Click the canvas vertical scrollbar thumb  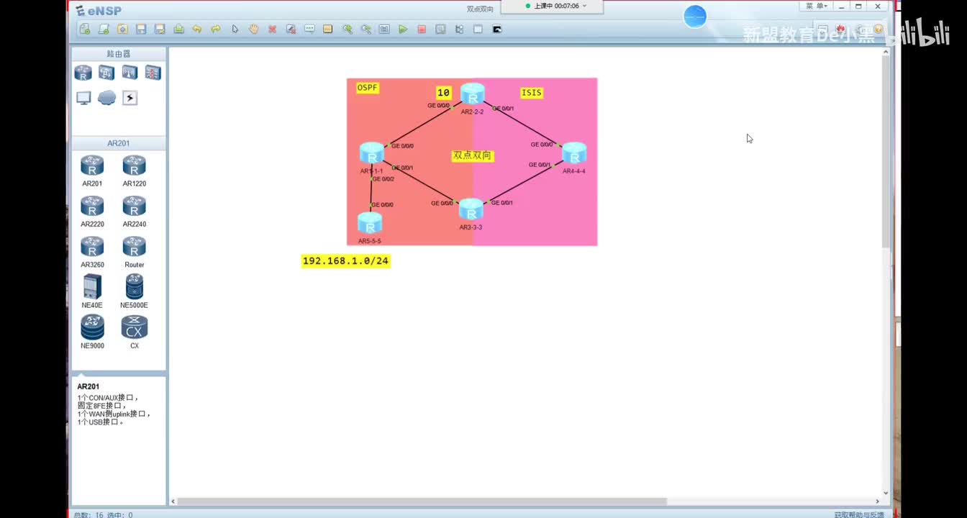click(885, 153)
